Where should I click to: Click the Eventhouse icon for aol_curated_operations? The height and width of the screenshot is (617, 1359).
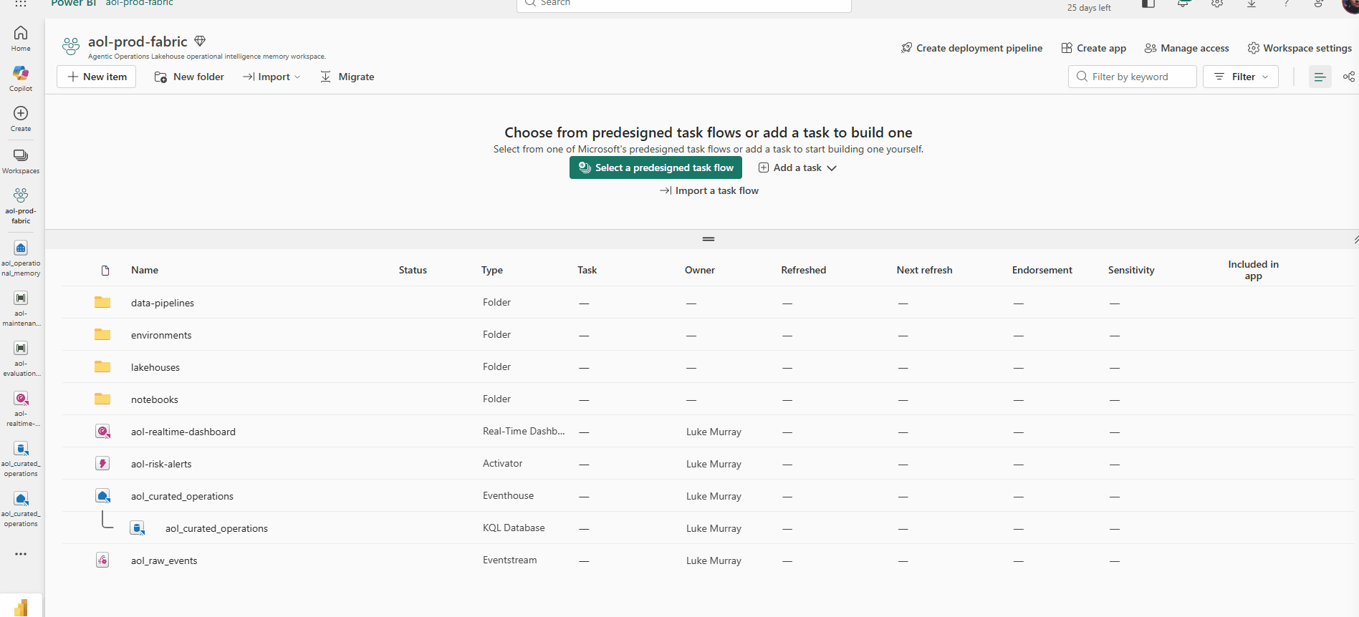click(x=103, y=495)
